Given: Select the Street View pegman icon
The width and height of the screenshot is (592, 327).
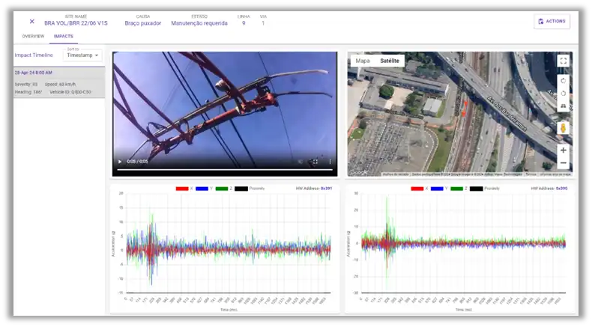Looking at the screenshot, I should (563, 128).
